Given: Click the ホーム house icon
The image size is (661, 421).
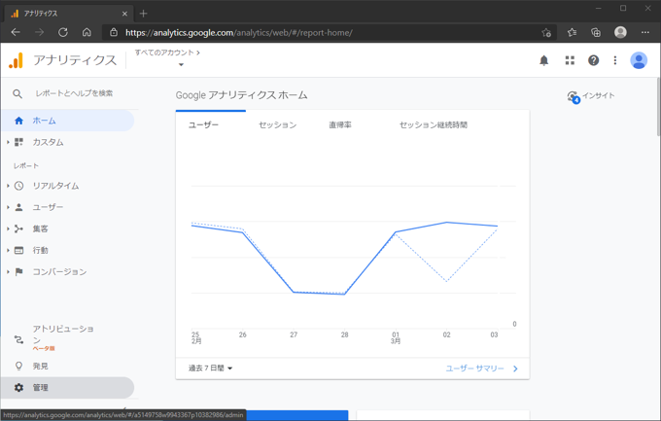Looking at the screenshot, I should pyautogui.click(x=19, y=121).
